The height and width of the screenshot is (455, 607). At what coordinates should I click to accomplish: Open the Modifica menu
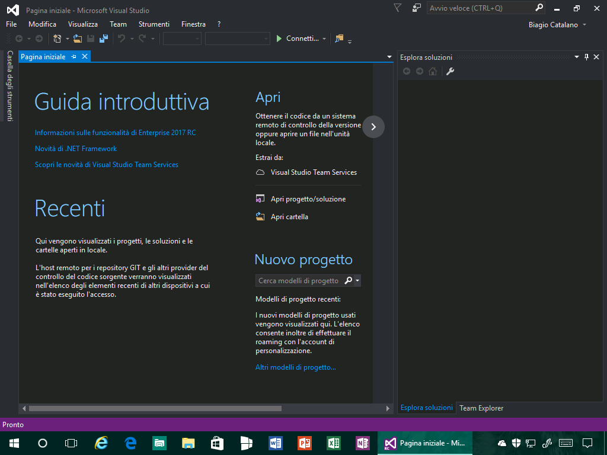(x=42, y=24)
